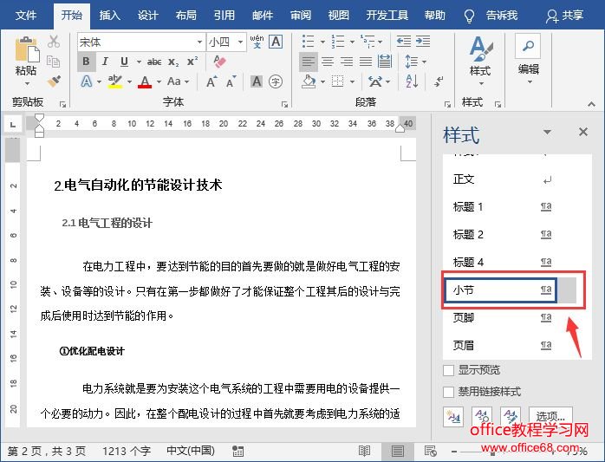Open the font name dropdown
This screenshot has height=462, width=605.
(x=199, y=42)
